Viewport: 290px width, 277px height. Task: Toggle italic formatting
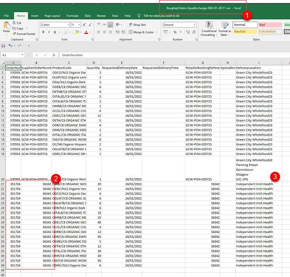pos(49,32)
